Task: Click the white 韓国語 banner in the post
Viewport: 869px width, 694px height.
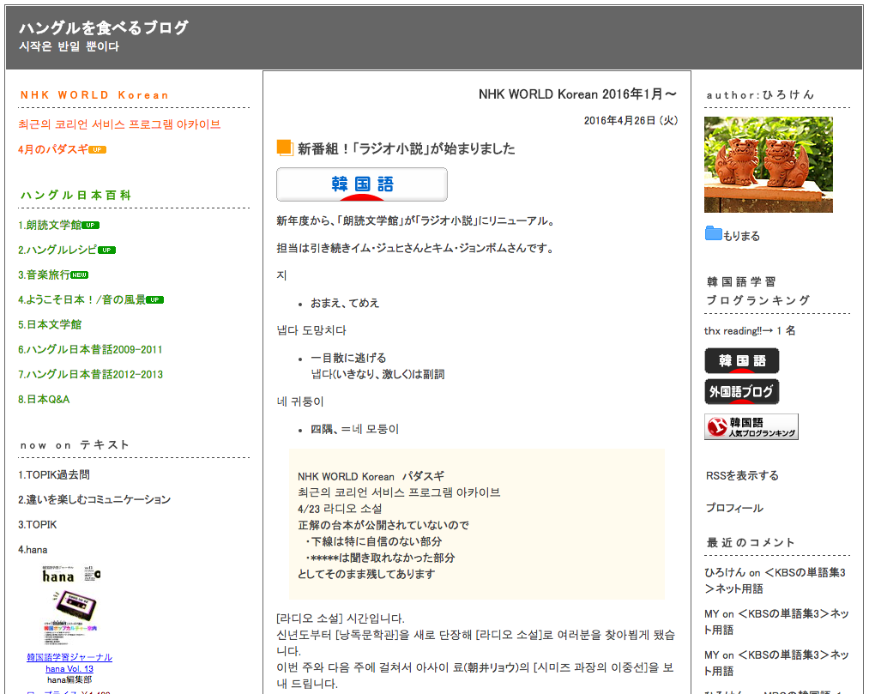Action: (362, 184)
